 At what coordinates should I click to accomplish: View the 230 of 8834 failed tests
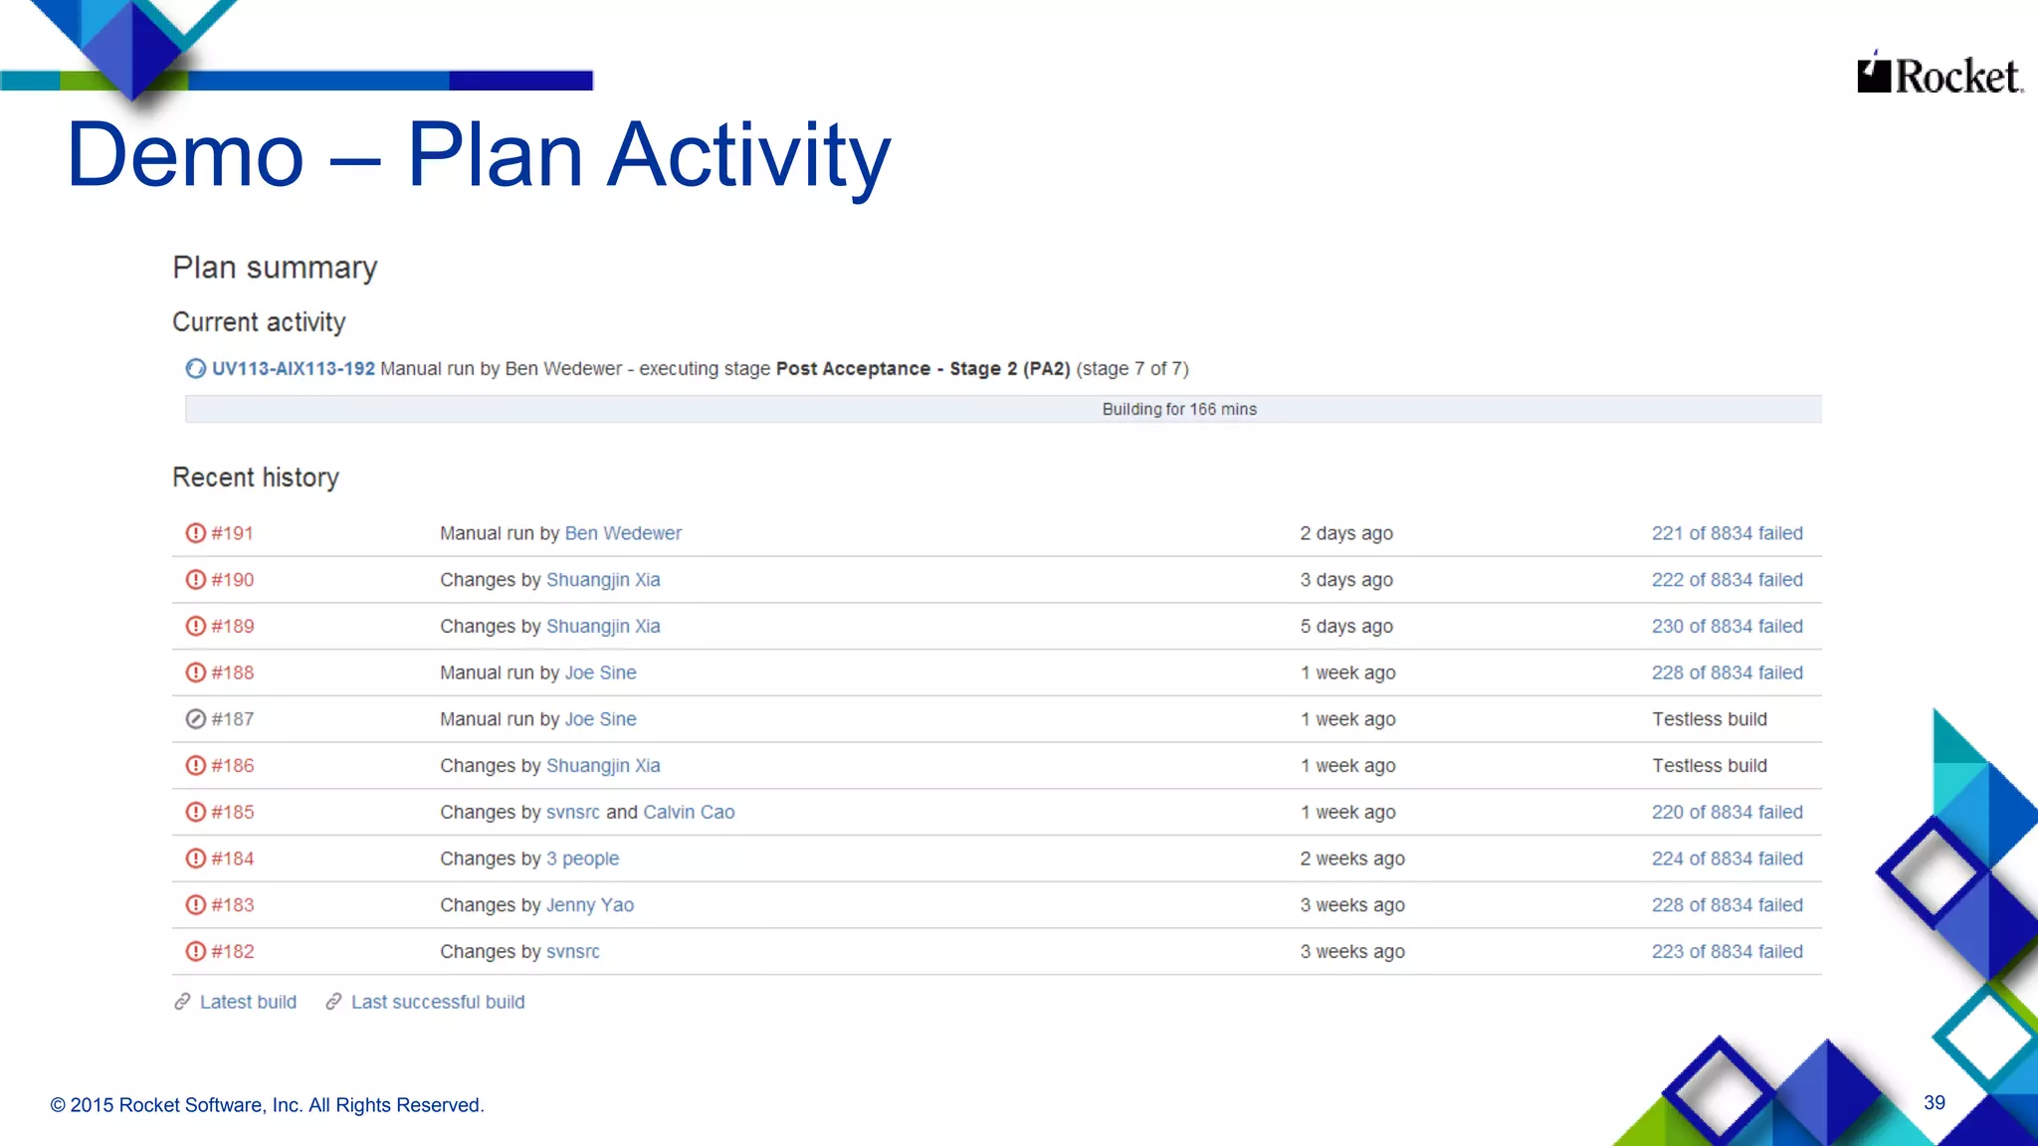click(1728, 627)
